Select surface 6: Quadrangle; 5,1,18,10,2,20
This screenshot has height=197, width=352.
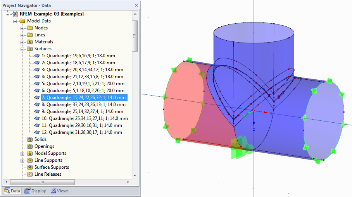point(83,90)
